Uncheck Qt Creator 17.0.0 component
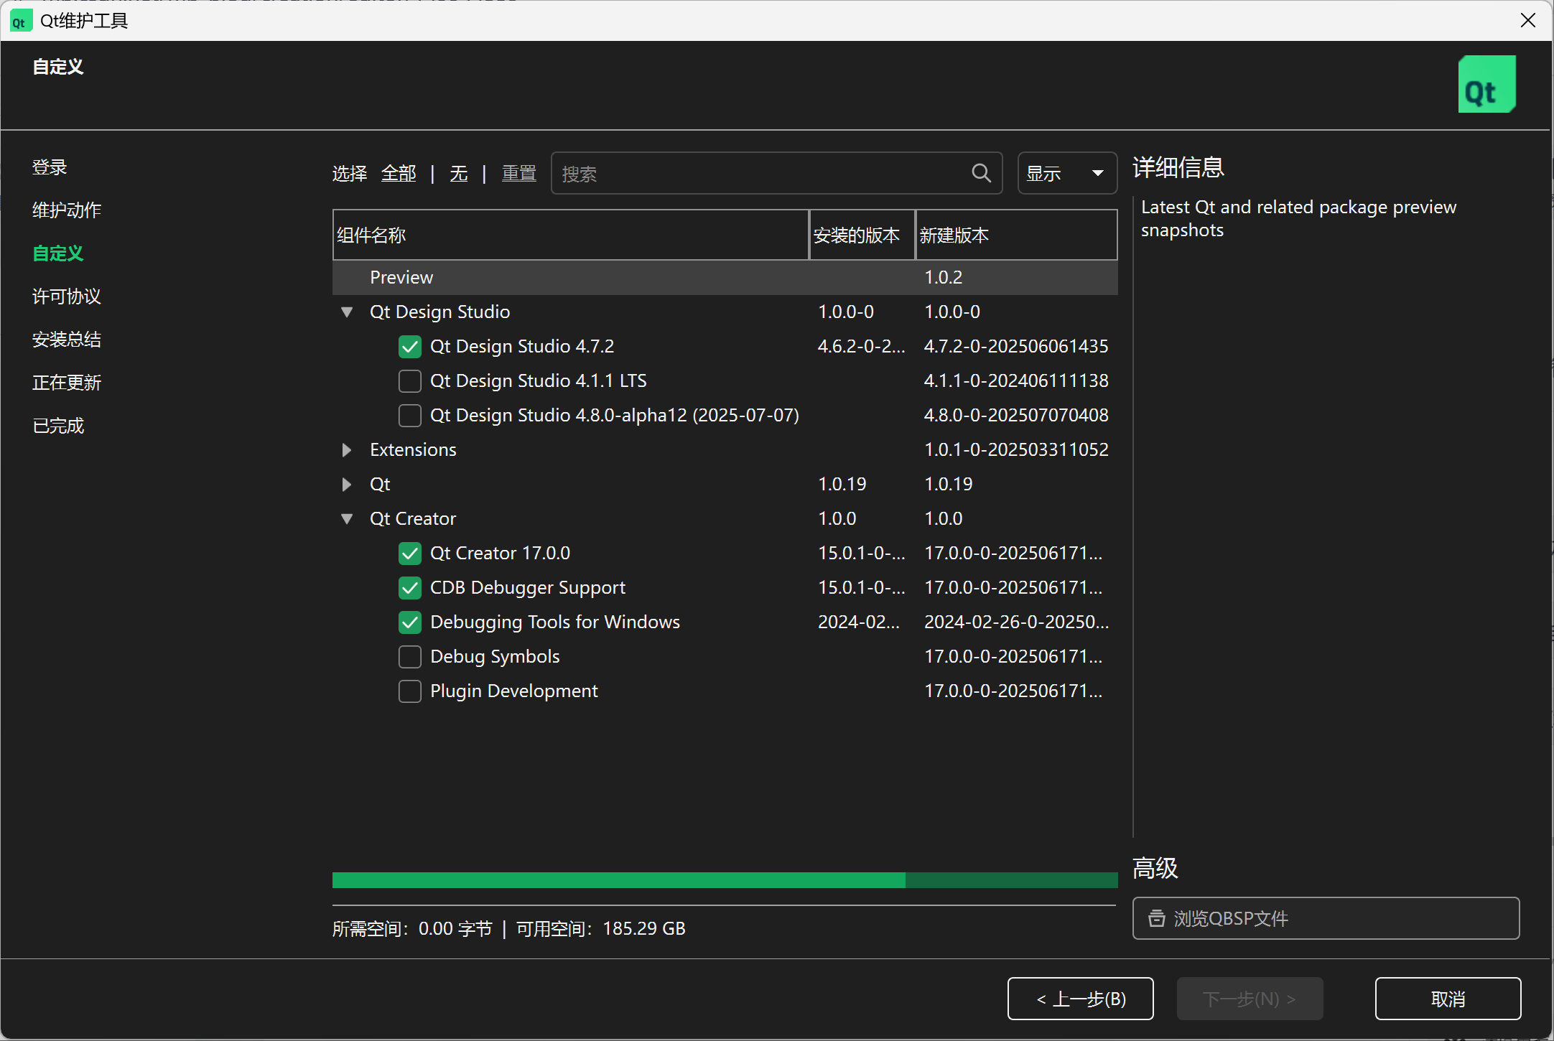Screen dimensions: 1554x1041 point(409,554)
